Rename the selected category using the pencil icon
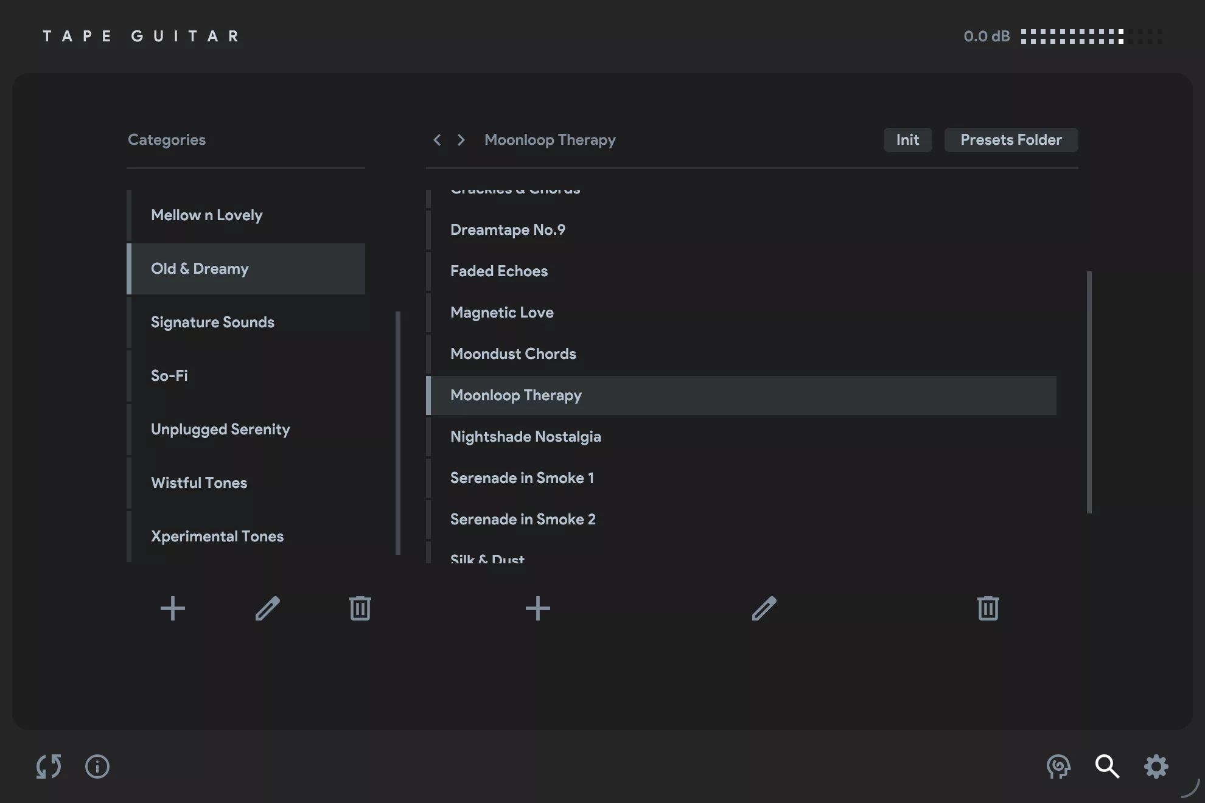The width and height of the screenshot is (1205, 803). click(268, 608)
